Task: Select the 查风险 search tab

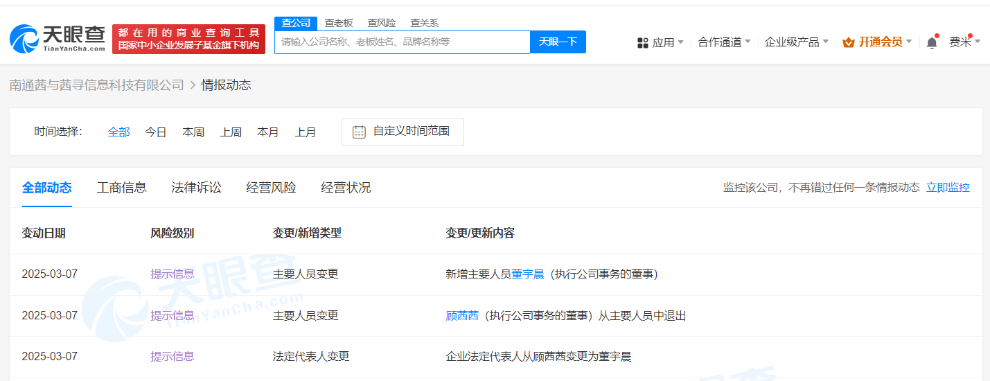Action: [382, 23]
